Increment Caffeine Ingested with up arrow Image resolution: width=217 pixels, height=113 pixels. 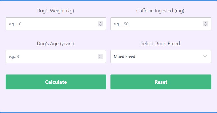[206, 23]
